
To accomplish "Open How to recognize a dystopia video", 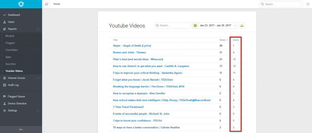I will (x=139, y=93).
